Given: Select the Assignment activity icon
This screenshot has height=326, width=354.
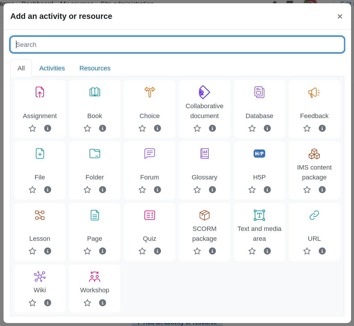Looking at the screenshot, I should point(40,92).
